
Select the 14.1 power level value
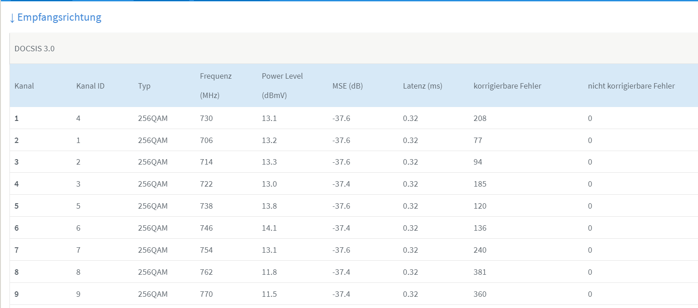269,228
